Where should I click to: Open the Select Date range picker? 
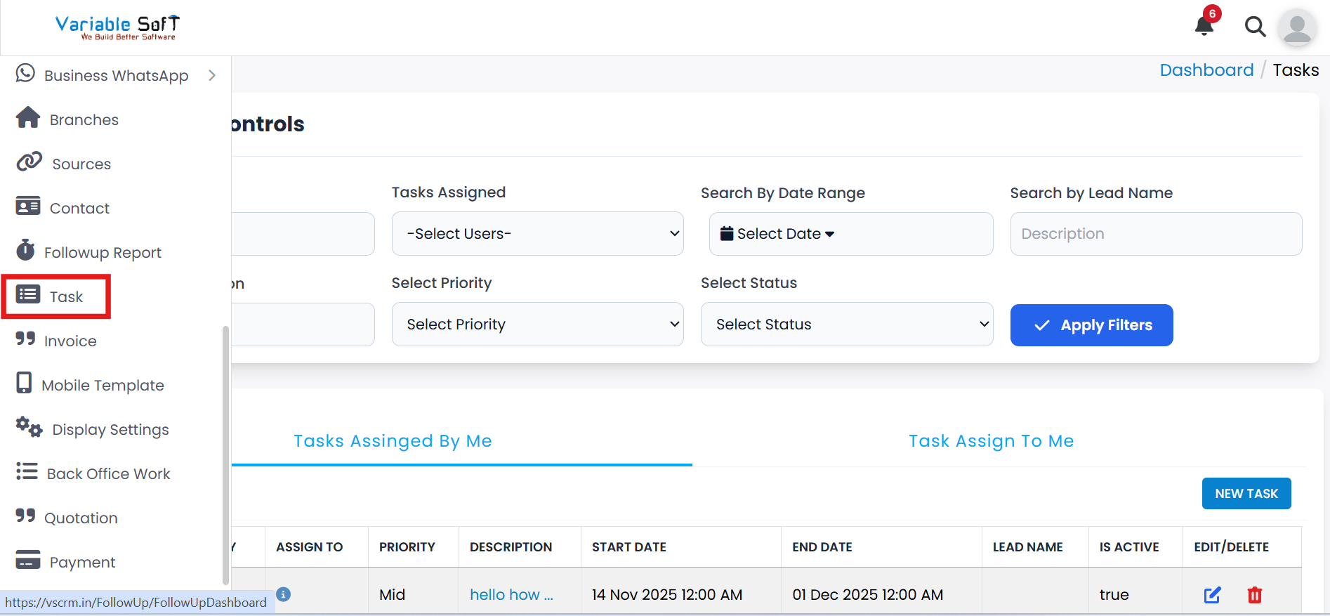click(850, 234)
